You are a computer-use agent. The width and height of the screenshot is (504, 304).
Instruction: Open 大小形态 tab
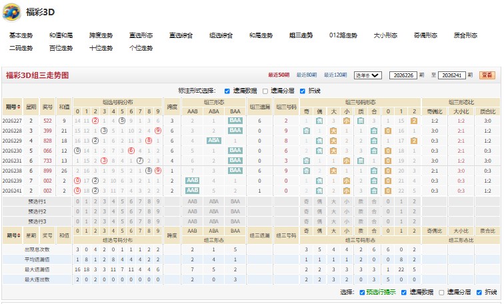385,35
